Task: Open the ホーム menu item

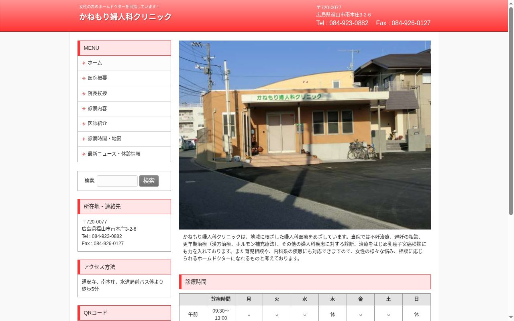Action: point(124,63)
